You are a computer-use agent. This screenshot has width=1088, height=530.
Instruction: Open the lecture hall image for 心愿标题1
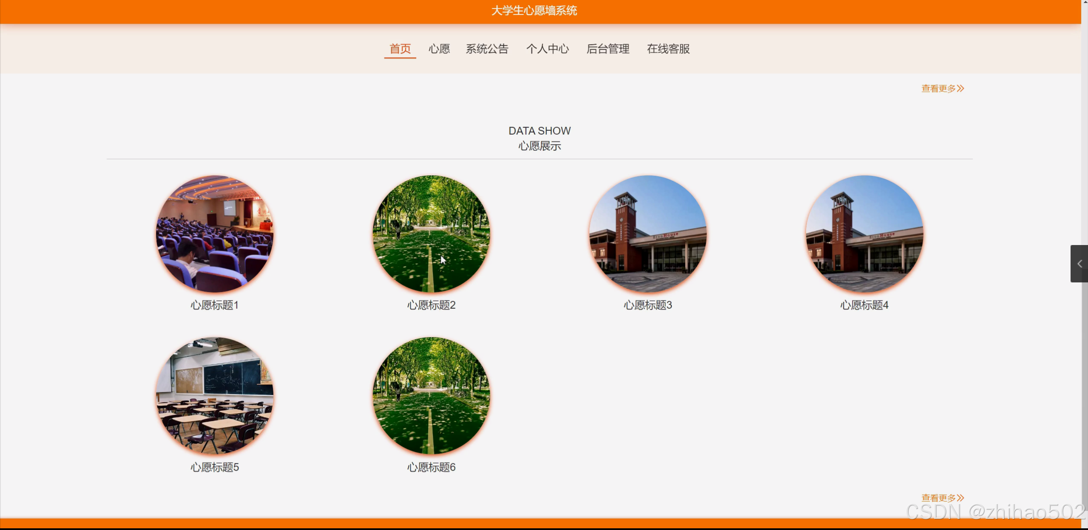(215, 234)
